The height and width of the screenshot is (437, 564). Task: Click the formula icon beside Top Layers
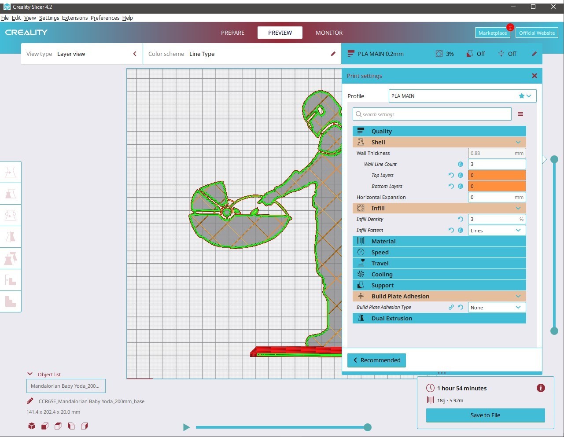(x=461, y=175)
